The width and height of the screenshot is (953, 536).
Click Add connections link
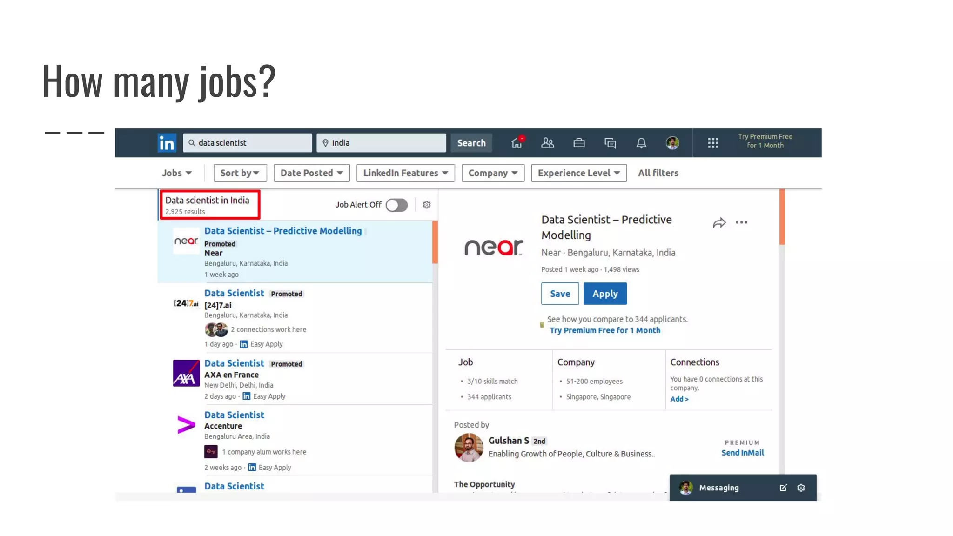[x=679, y=399]
